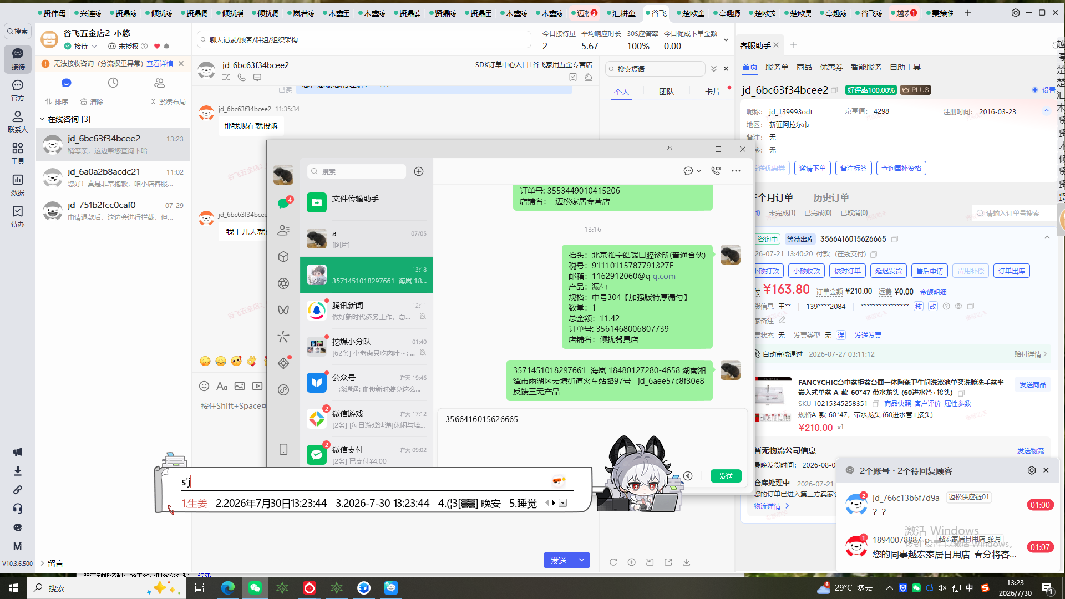Collapse the 在线咨询 [3] group
1065x599 pixels.
pos(42,119)
